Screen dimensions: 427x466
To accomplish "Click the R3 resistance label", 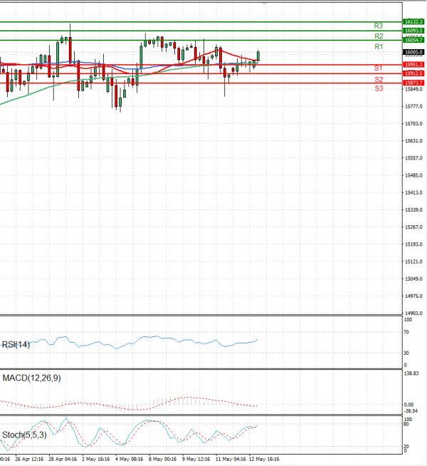I will (x=379, y=26).
